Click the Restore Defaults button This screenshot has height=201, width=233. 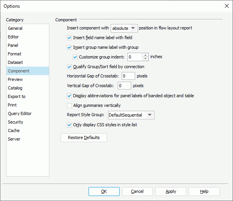(84, 137)
